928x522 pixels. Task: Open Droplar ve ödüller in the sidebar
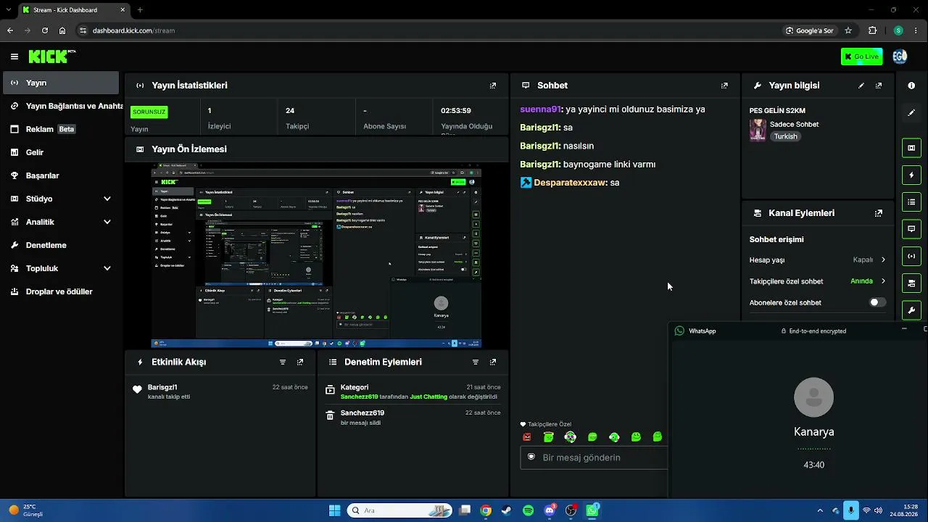click(x=61, y=291)
